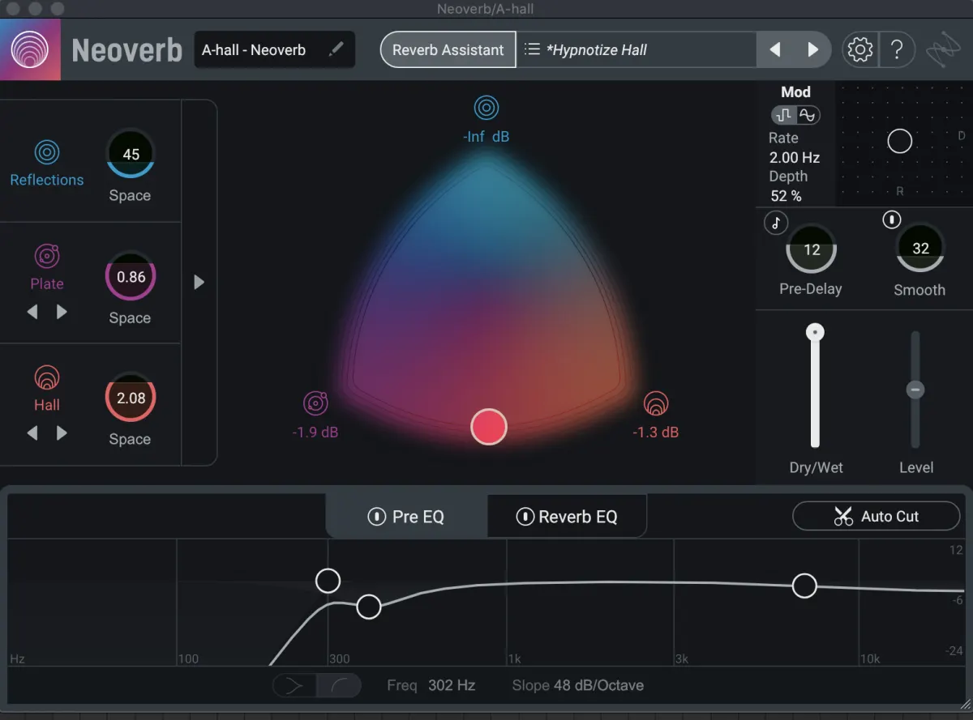Expand the advanced engine panel arrow

click(x=199, y=282)
